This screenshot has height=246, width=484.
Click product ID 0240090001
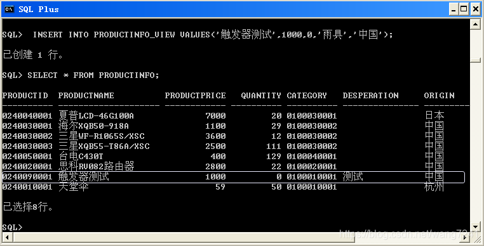[x=27, y=177]
